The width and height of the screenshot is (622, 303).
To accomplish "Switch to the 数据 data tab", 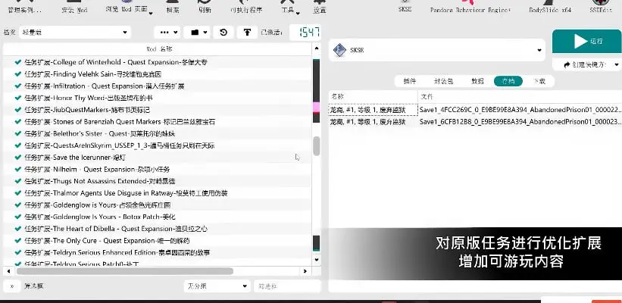I will tap(477, 81).
